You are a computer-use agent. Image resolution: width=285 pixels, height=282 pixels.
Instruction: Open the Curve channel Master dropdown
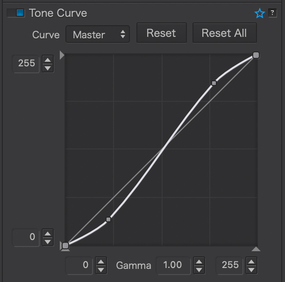(97, 35)
